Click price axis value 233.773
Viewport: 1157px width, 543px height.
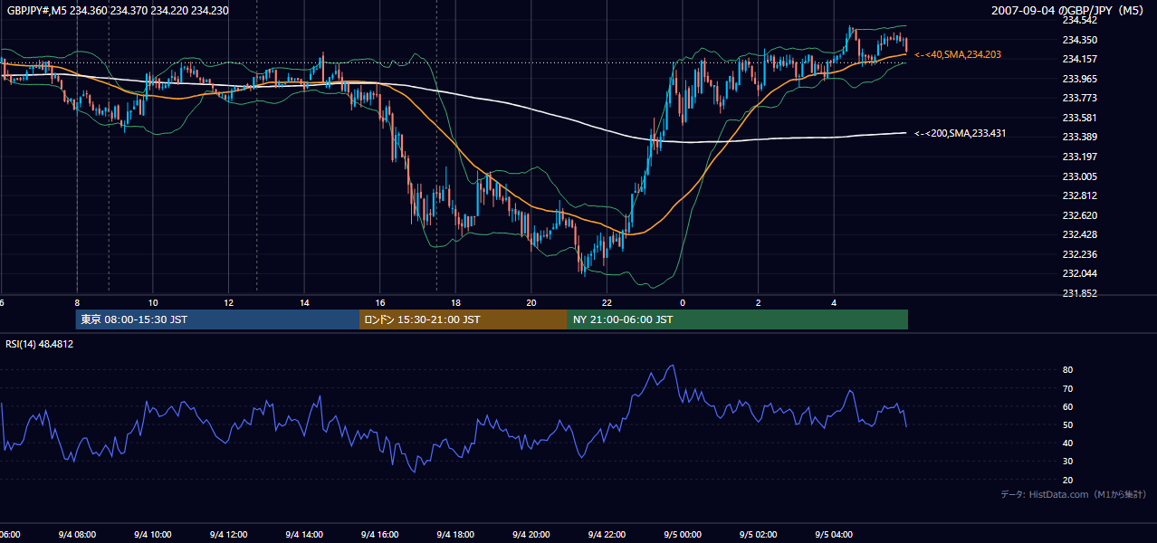(x=1079, y=98)
